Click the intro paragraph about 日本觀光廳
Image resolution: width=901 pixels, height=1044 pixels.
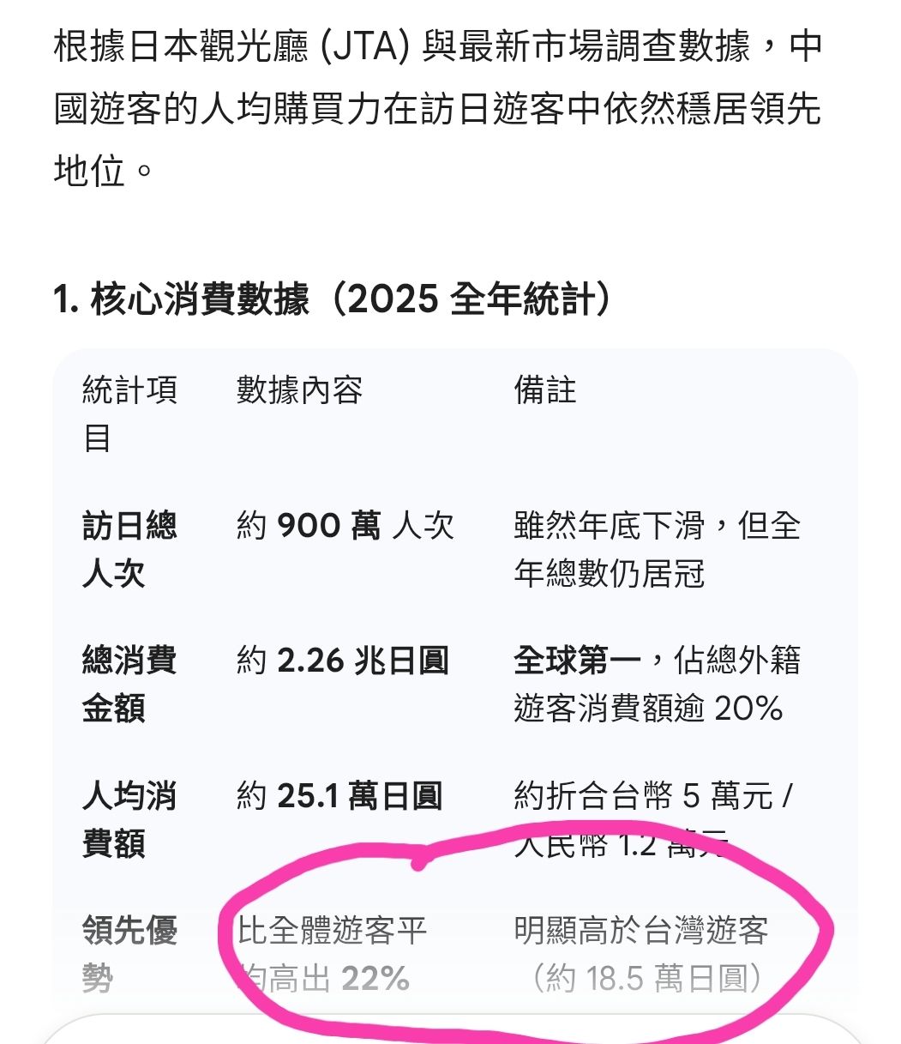point(437,108)
